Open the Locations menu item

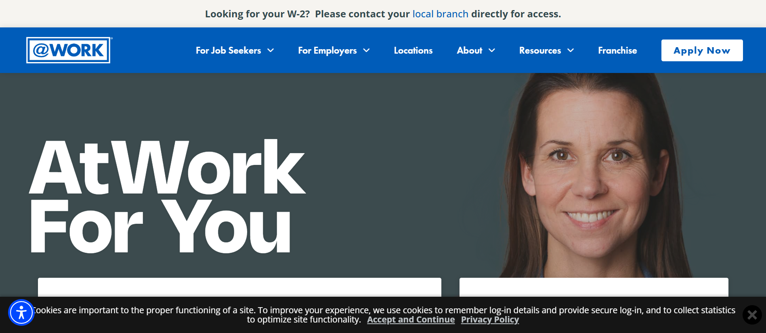413,50
